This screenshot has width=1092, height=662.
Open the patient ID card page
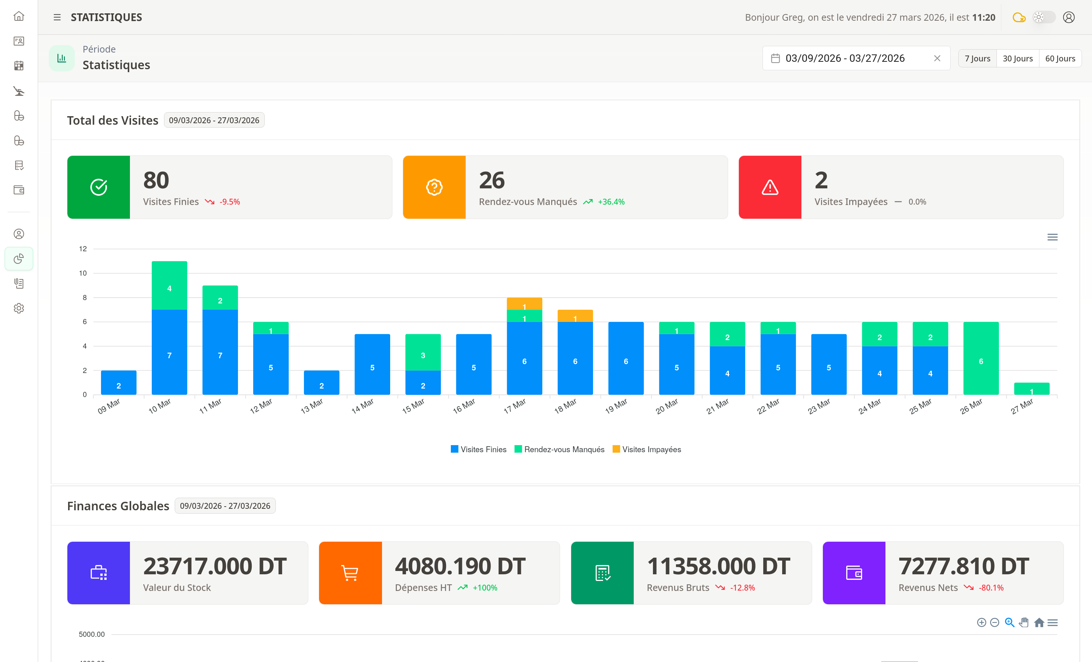(19, 41)
